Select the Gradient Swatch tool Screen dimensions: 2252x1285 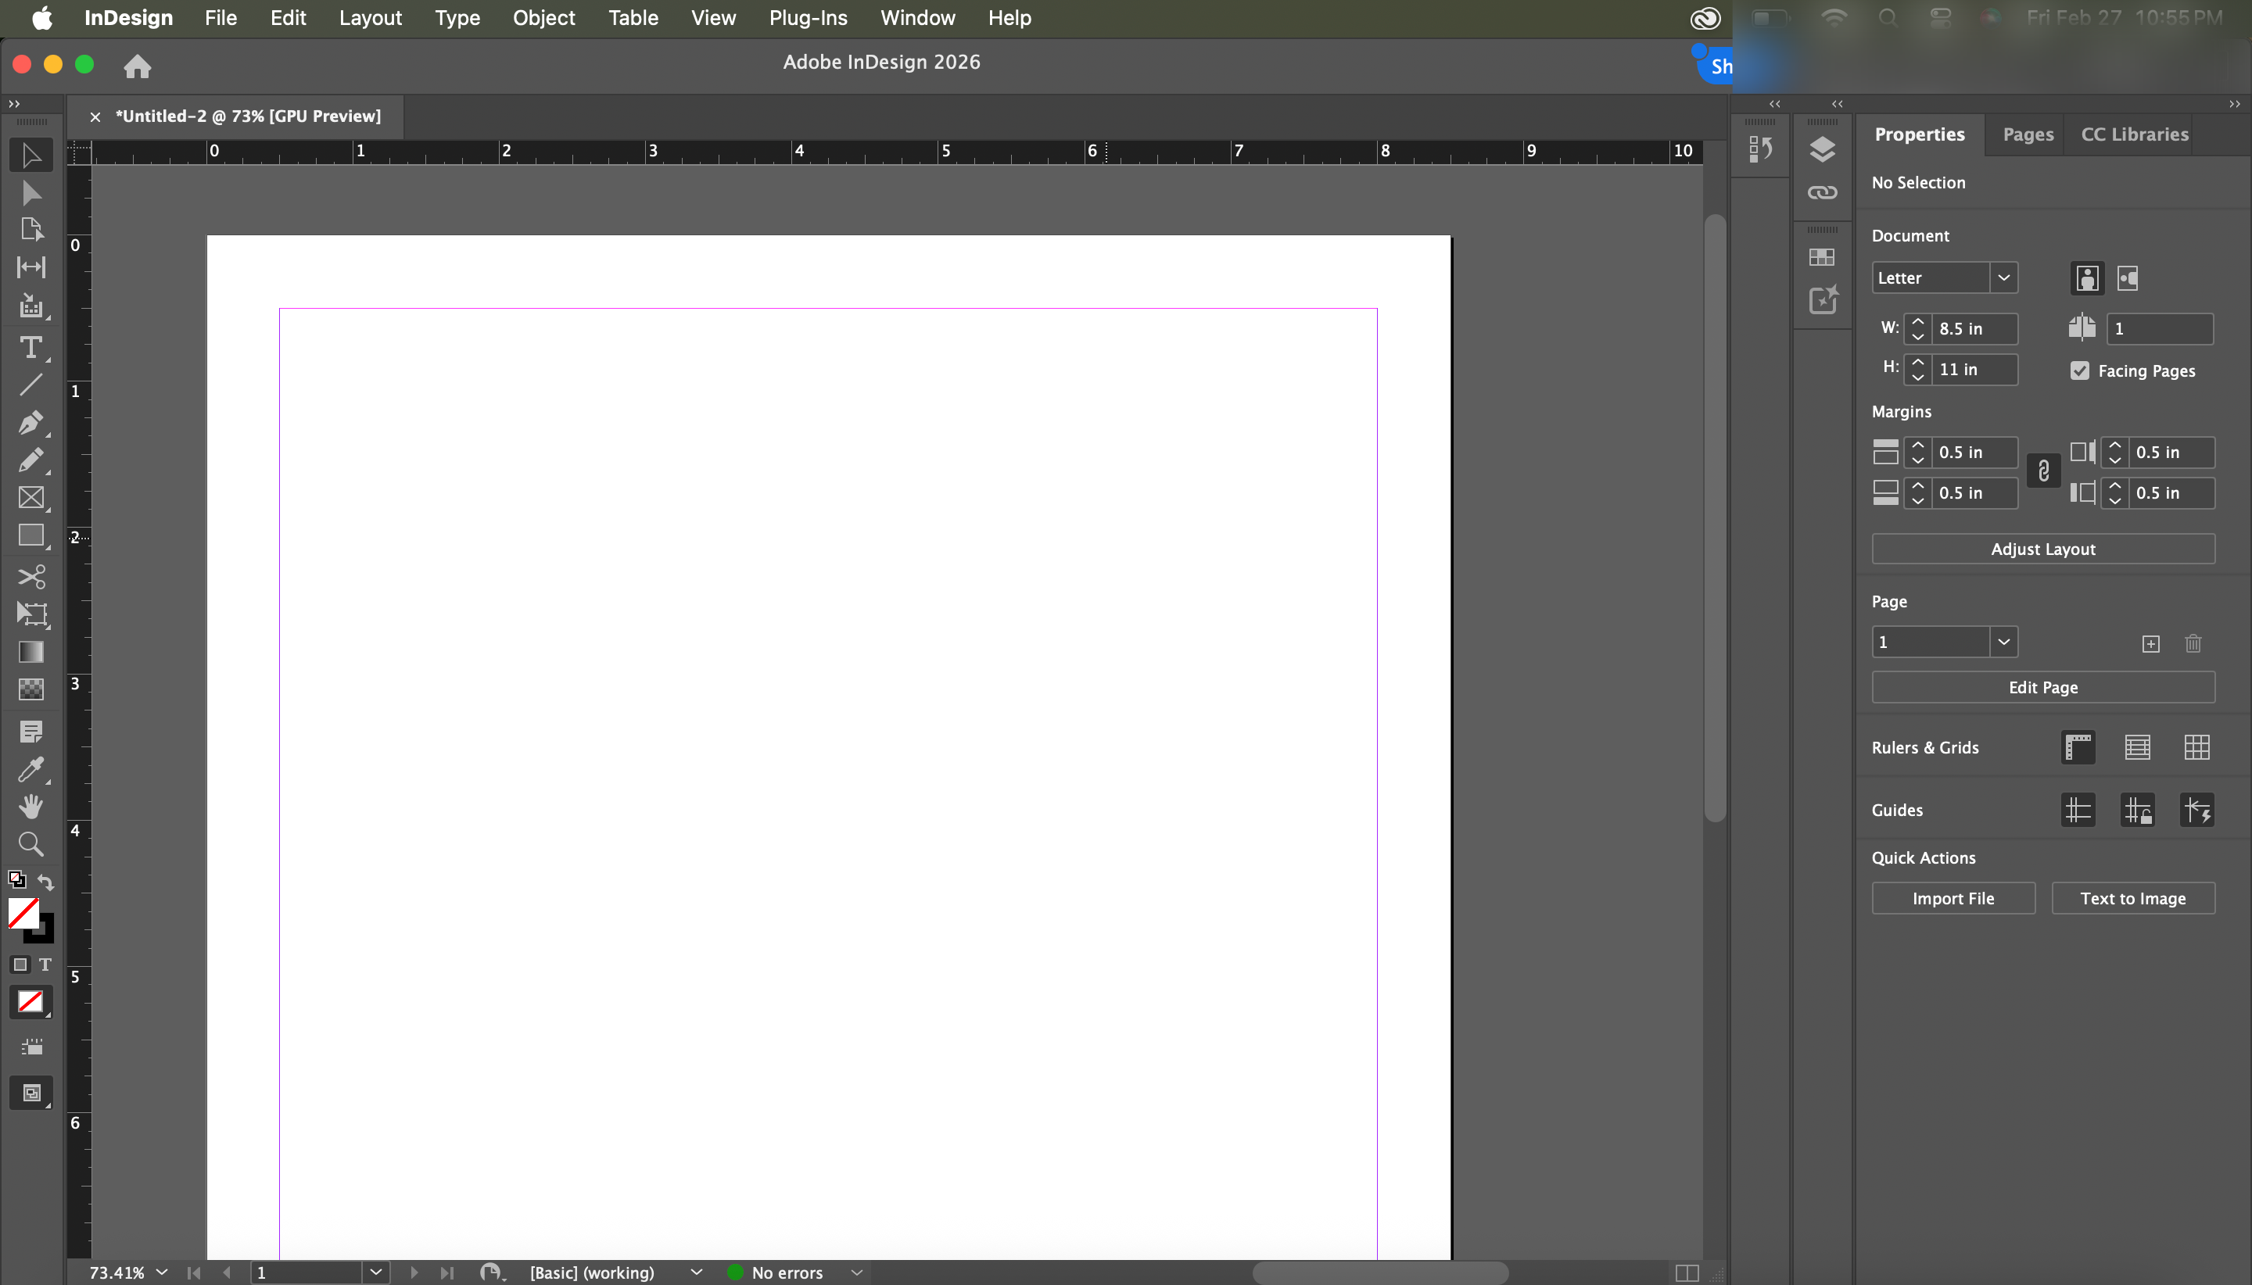click(31, 652)
